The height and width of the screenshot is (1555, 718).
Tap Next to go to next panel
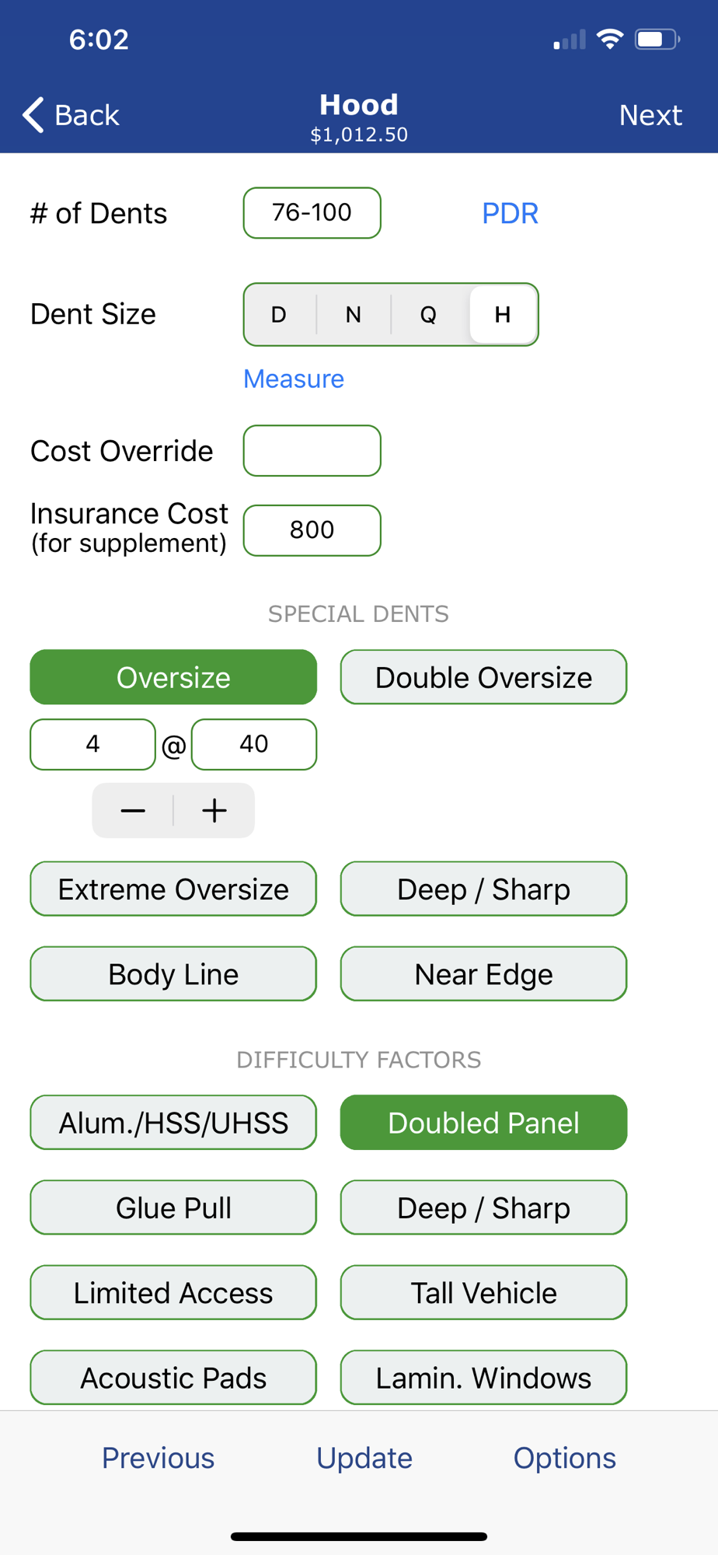pos(650,115)
